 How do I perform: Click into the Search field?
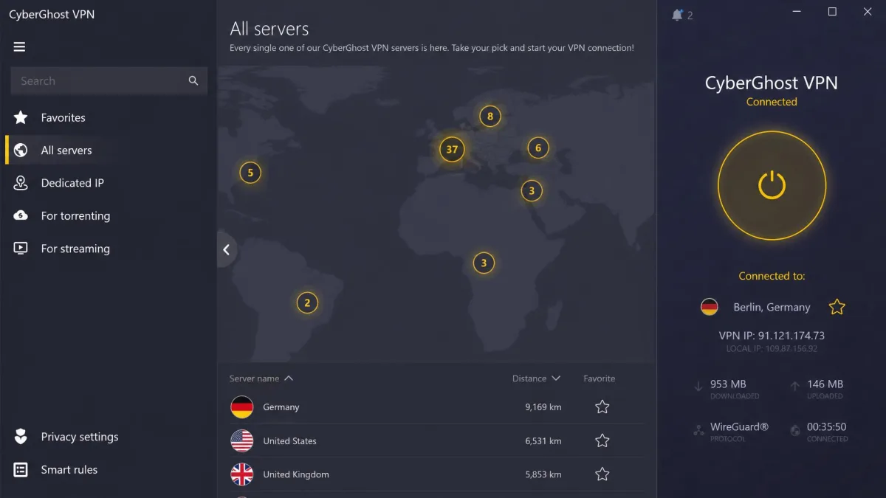(109, 81)
